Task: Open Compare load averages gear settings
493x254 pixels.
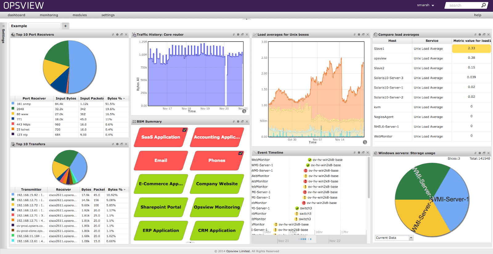Action: coord(479,35)
